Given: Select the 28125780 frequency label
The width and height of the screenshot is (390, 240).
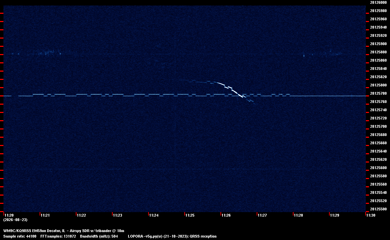Looking at the screenshot, I should (x=379, y=93).
